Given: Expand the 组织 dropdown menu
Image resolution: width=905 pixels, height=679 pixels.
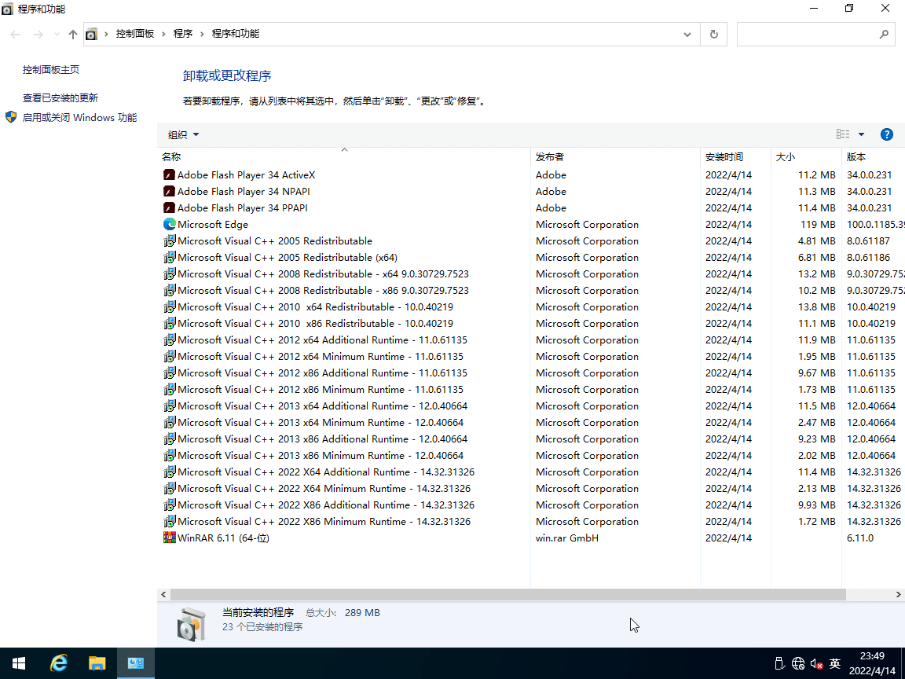Looking at the screenshot, I should tap(184, 134).
